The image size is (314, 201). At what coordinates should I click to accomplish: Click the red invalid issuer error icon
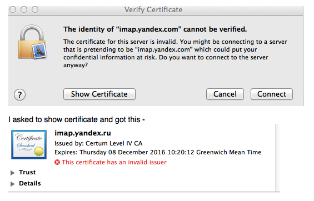coord(57,162)
